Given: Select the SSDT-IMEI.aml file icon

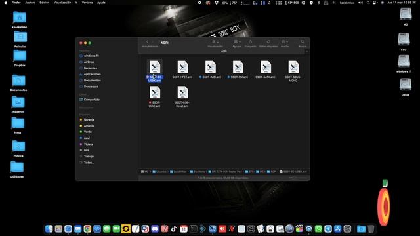Looking at the screenshot, I should click(210, 67).
